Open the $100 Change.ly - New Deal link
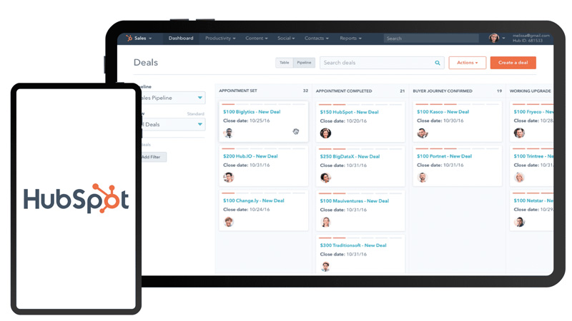 pos(254,200)
